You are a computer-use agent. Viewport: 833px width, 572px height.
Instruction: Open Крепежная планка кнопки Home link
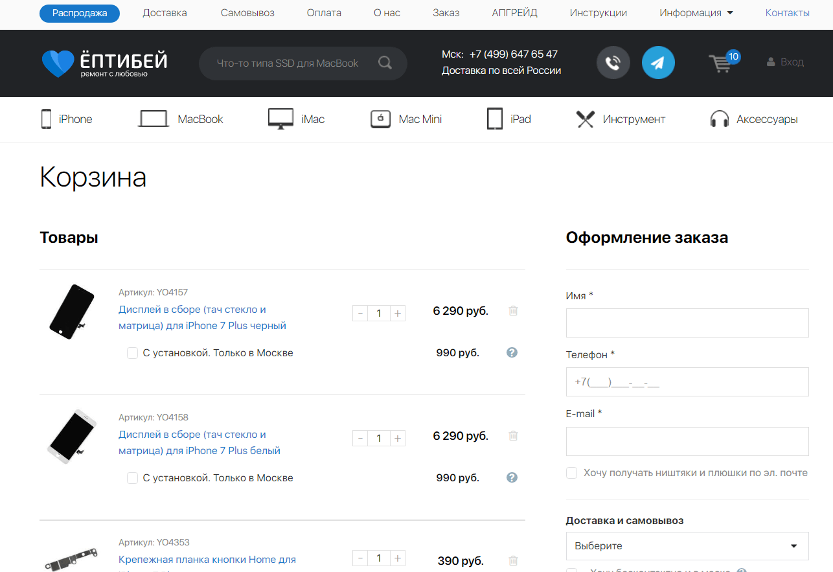pos(207,560)
